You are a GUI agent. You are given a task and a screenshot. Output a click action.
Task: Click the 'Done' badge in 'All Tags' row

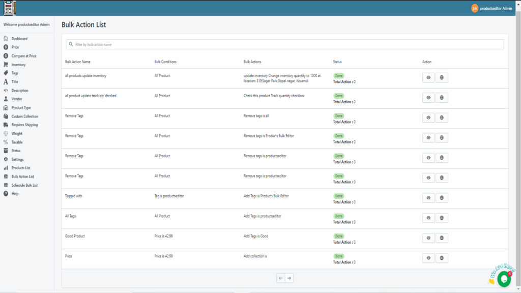click(x=338, y=216)
